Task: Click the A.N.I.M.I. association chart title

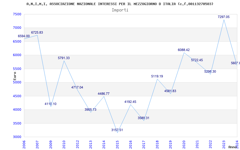Action: point(120,4)
